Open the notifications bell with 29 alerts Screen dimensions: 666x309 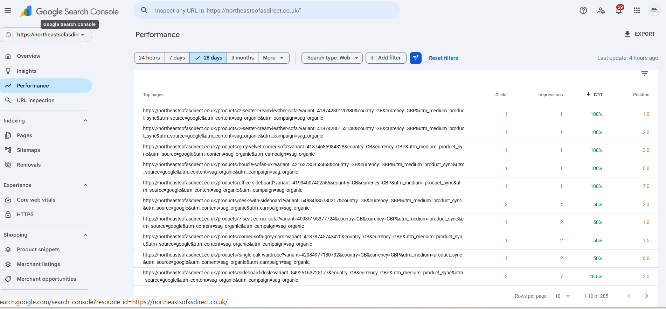click(619, 10)
